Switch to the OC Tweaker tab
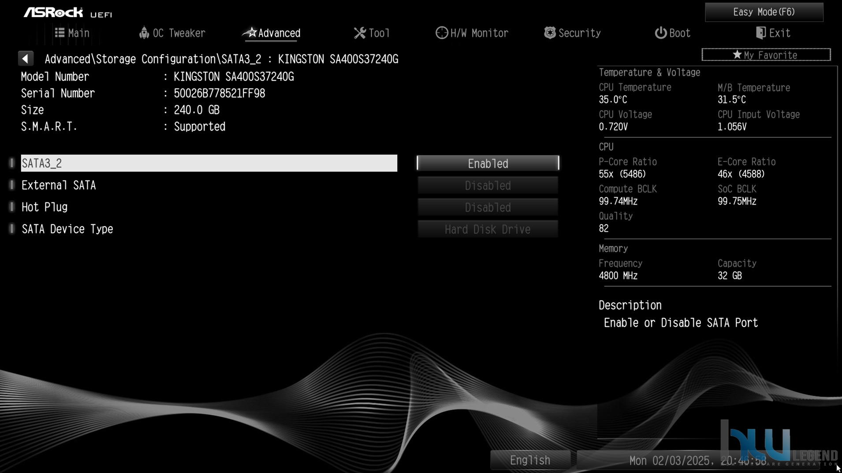Image resolution: width=842 pixels, height=473 pixels. (x=172, y=33)
